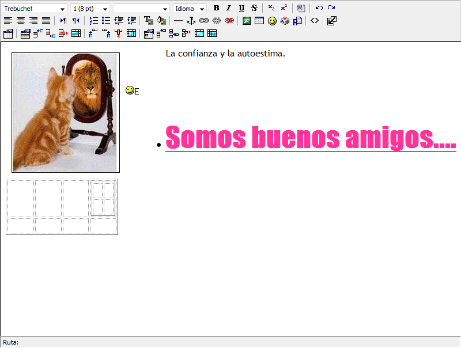Insert a horizontal rule line
Image resolution: width=461 pixels, height=348 pixels.
point(178,21)
